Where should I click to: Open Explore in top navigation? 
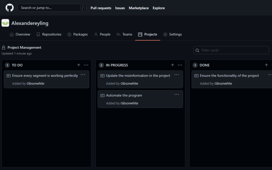(x=159, y=8)
